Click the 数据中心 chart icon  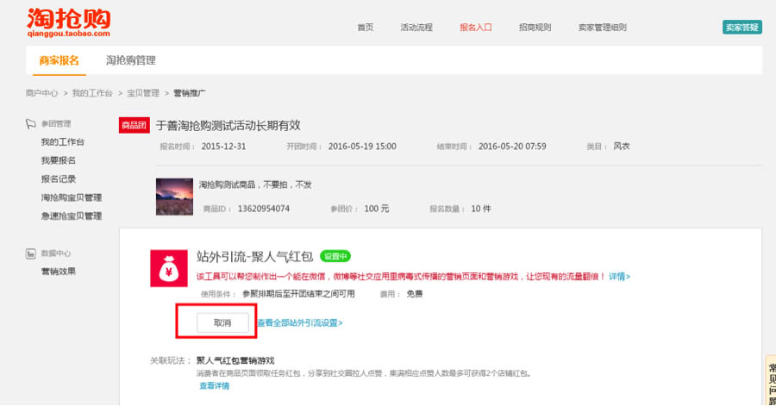31,253
